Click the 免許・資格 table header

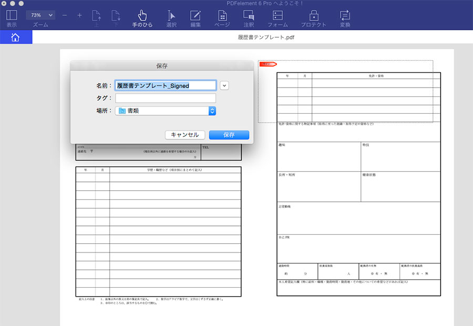(x=376, y=76)
